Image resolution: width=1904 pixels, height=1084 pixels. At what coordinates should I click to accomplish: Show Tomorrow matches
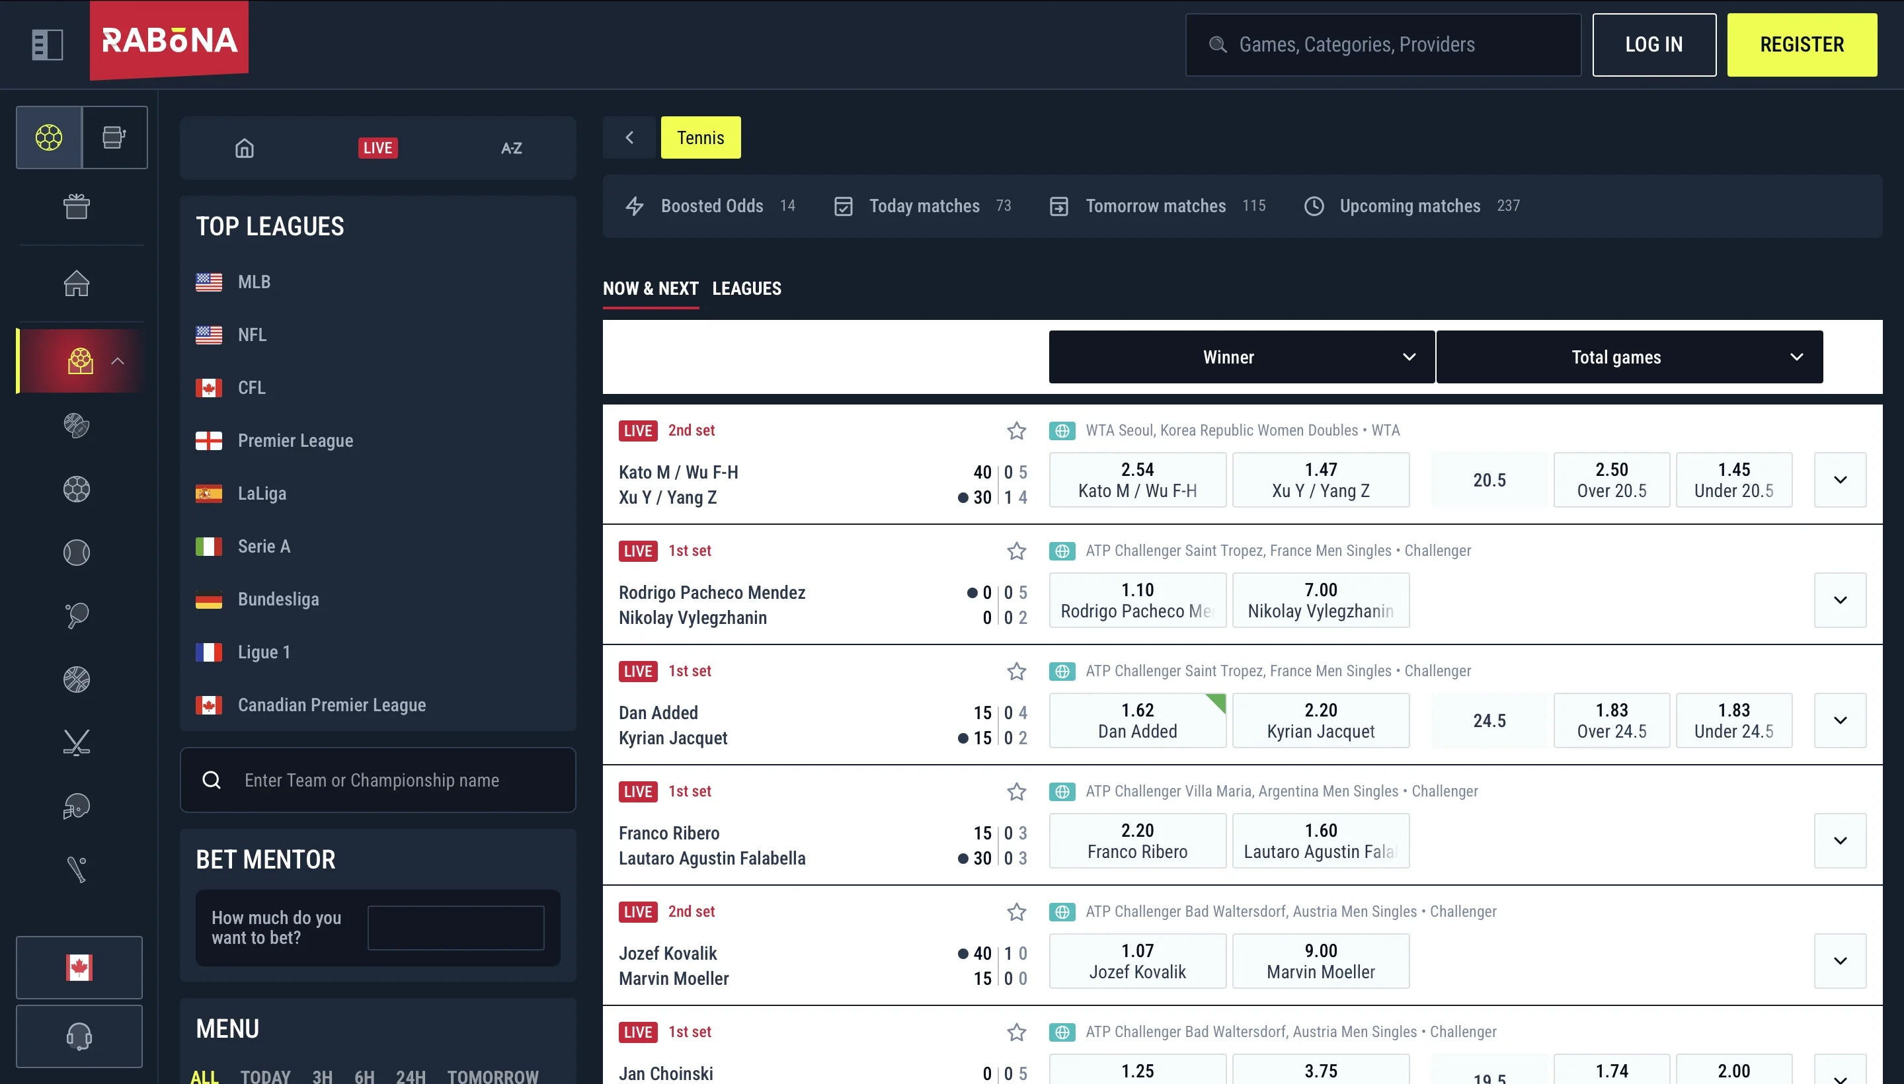pyautogui.click(x=1156, y=206)
